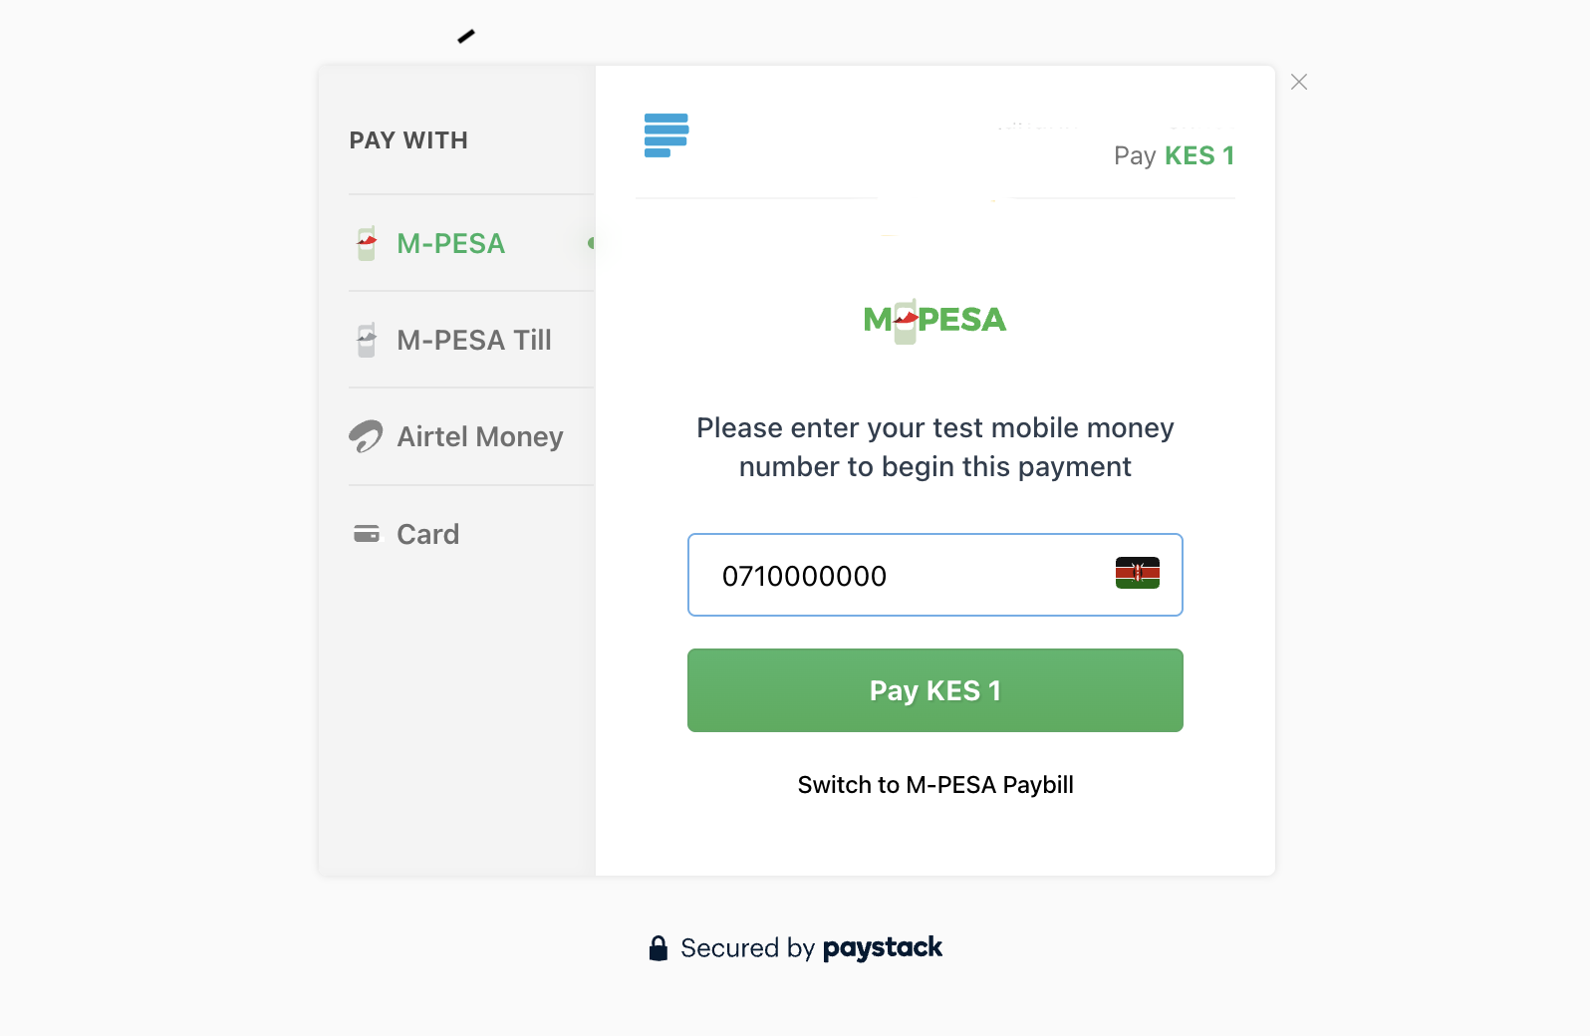Click the Pay KES 1 amount at top
The width and height of the screenshot is (1590, 1036).
pyautogui.click(x=1174, y=155)
